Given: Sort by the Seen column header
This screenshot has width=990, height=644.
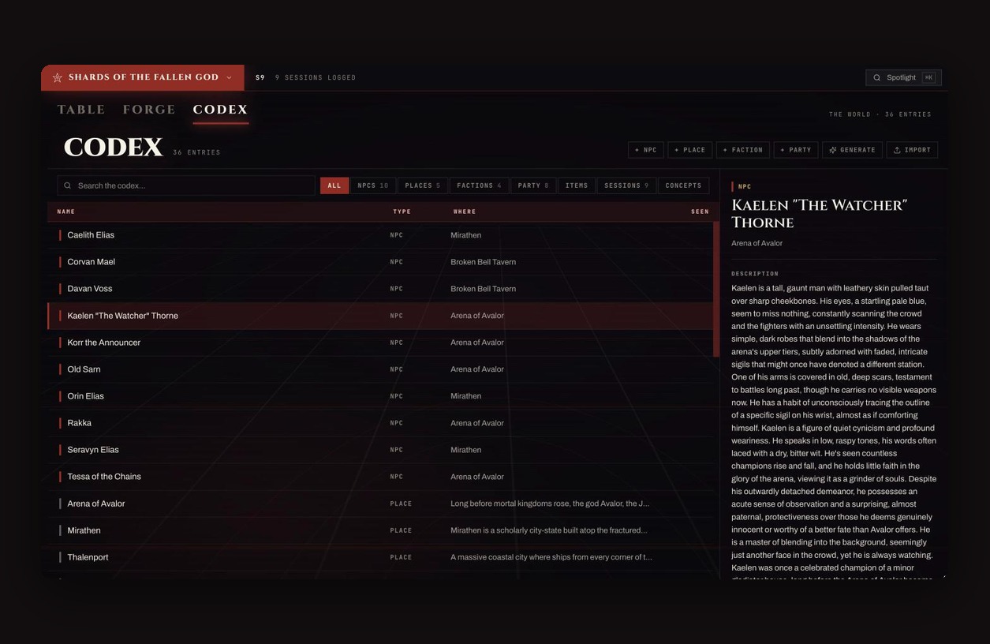Looking at the screenshot, I should pos(700,212).
